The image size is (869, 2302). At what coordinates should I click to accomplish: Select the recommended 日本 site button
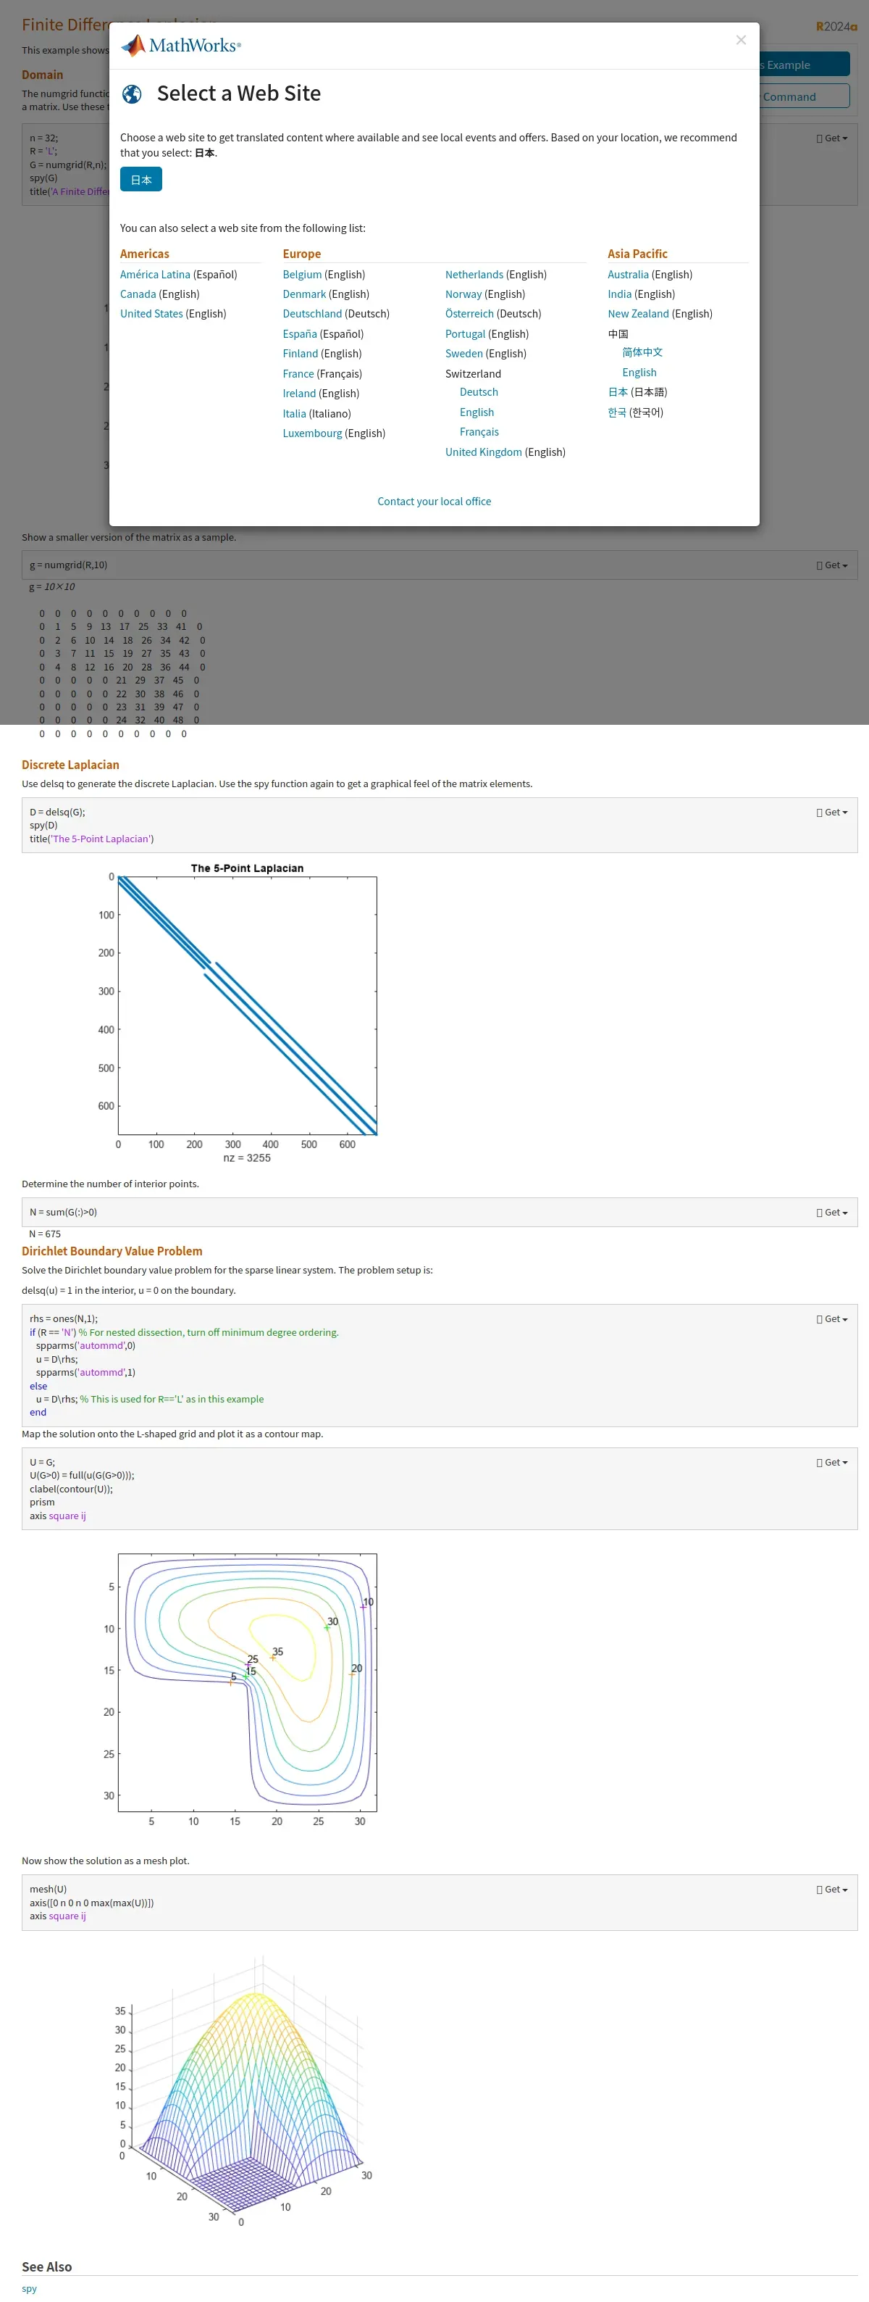[x=141, y=180]
